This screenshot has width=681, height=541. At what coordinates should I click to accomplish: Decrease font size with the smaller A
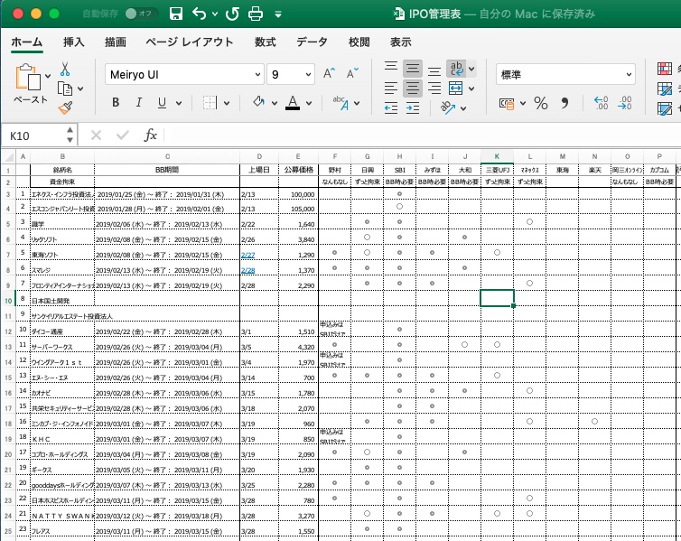352,73
